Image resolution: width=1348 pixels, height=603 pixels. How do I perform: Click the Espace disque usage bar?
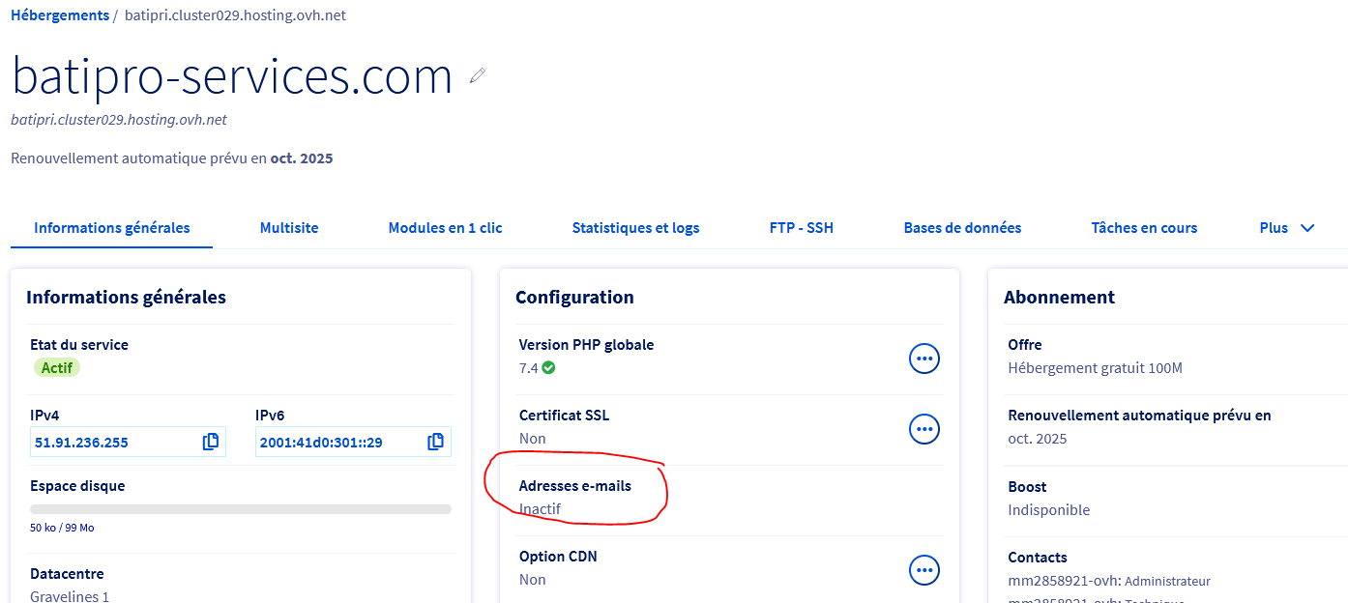241,509
